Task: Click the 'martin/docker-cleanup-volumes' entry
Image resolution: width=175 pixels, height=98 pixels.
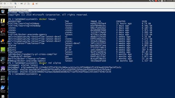Action: pyautogui.click(x=27, y=59)
